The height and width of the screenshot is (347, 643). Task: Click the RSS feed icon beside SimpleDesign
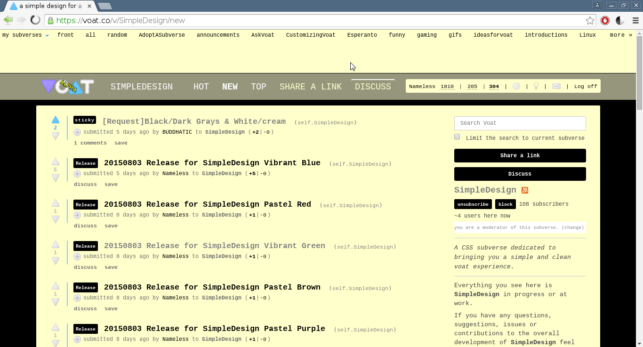point(525,190)
